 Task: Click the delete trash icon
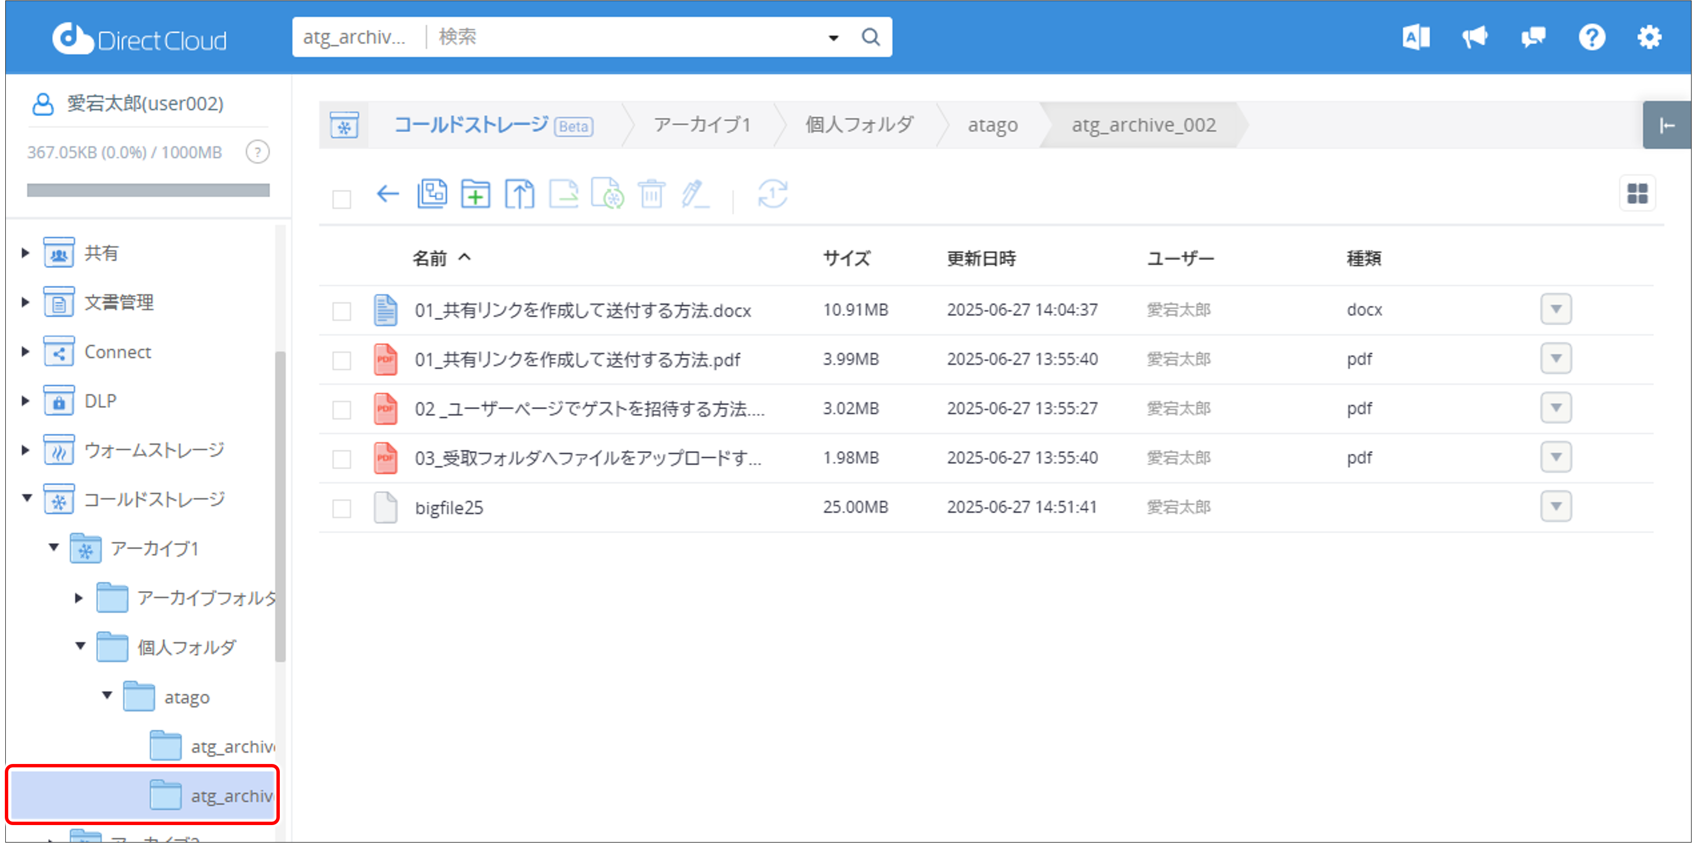(x=652, y=194)
